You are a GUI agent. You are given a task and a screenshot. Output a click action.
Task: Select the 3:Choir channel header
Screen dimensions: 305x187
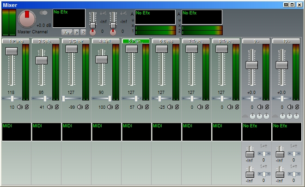[76, 41]
